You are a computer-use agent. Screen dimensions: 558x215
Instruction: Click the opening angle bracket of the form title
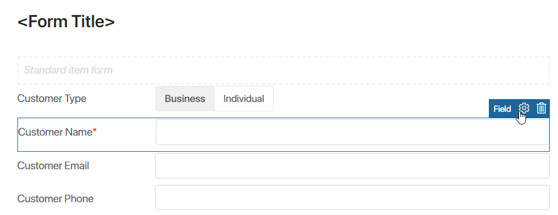pos(23,22)
